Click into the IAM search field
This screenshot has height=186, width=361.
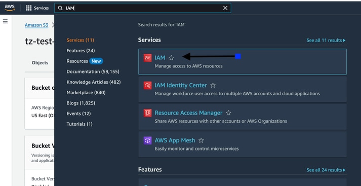(142, 8)
